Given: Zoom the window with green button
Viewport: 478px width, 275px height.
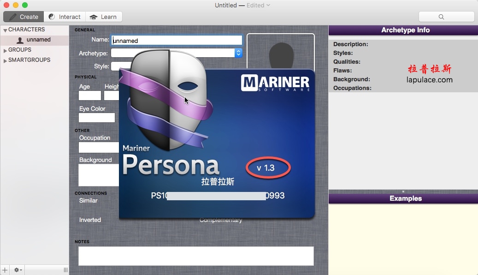Looking at the screenshot, I should pyautogui.click(x=25, y=5).
